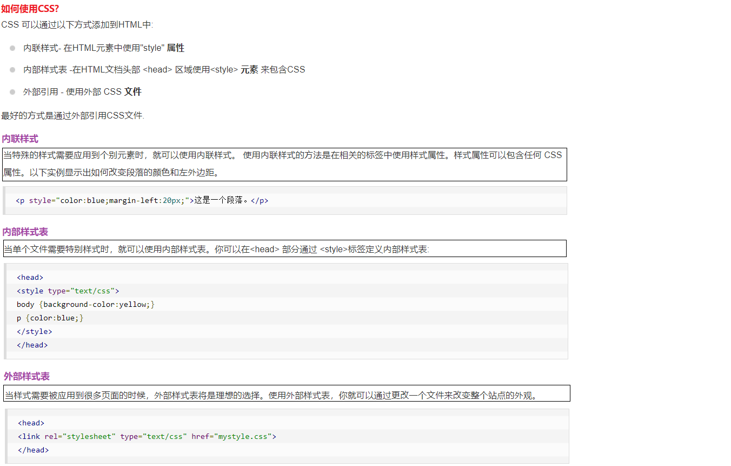Click the "p {color:blue;}" code line
The image size is (731, 466).
tap(50, 318)
